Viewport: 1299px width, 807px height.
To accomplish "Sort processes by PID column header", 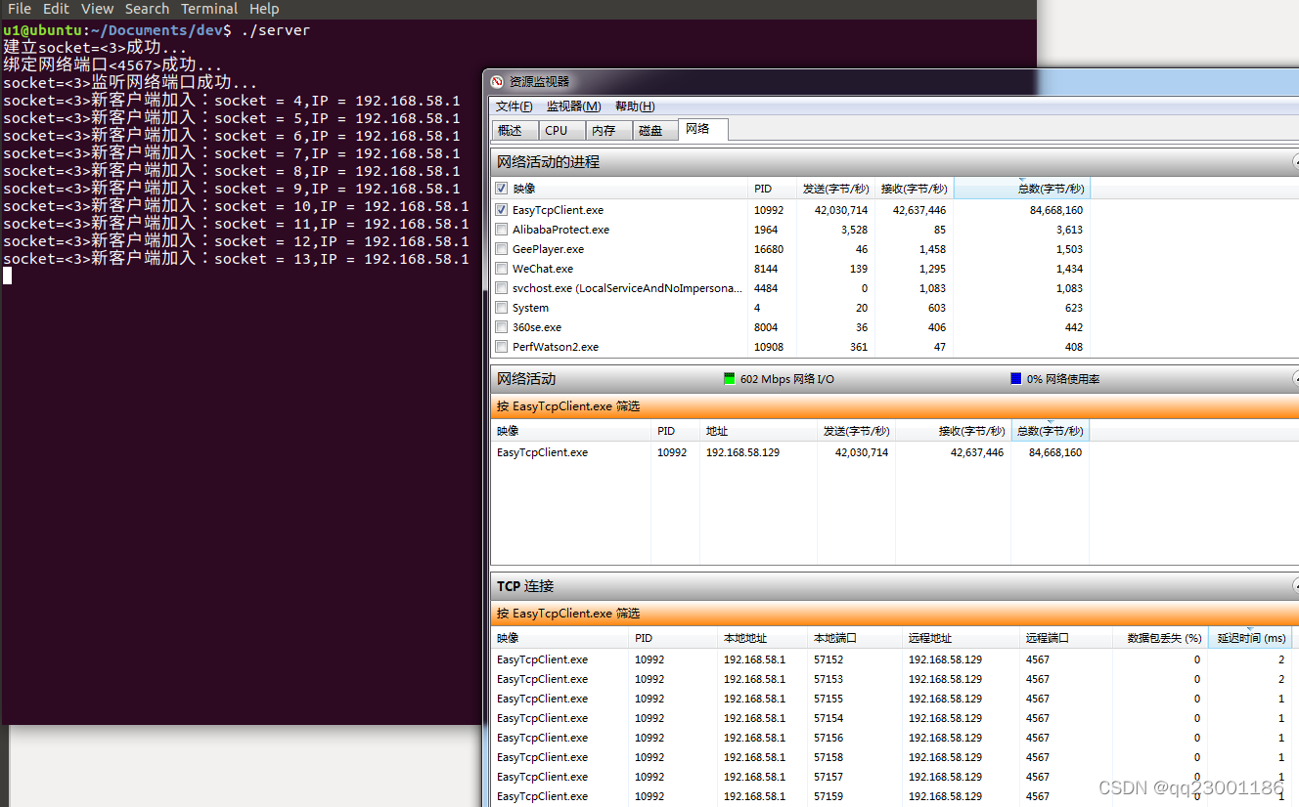I will [774, 189].
